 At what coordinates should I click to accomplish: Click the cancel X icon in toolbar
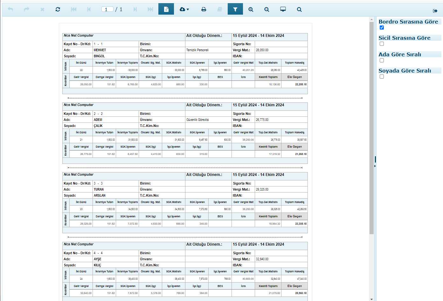coord(42,10)
